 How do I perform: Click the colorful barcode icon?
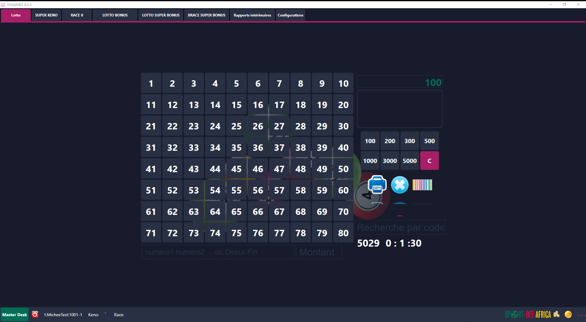[x=422, y=185]
